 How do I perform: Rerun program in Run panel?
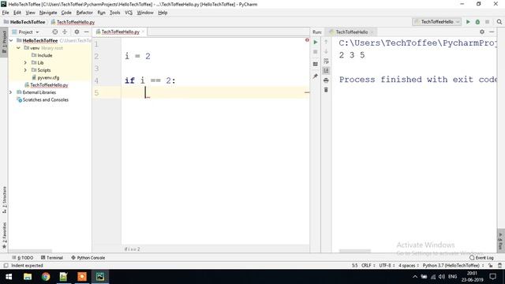(316, 42)
